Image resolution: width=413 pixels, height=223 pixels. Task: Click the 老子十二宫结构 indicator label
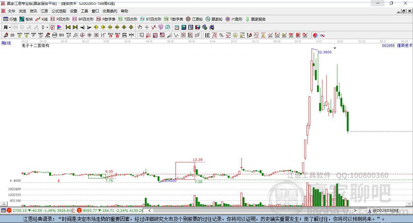35,45
